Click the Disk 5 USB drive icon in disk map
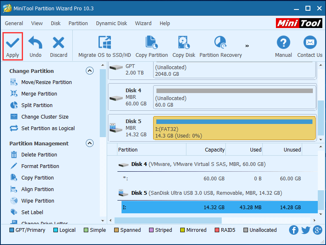This screenshot has height=245, width=326. click(x=116, y=128)
